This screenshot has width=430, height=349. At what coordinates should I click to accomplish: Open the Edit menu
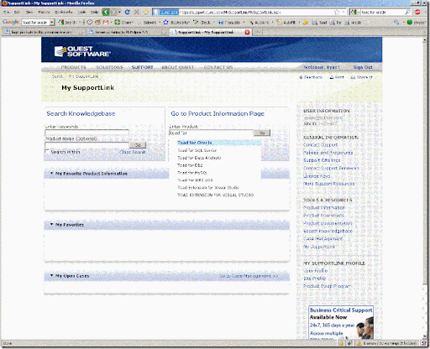pos(17,12)
